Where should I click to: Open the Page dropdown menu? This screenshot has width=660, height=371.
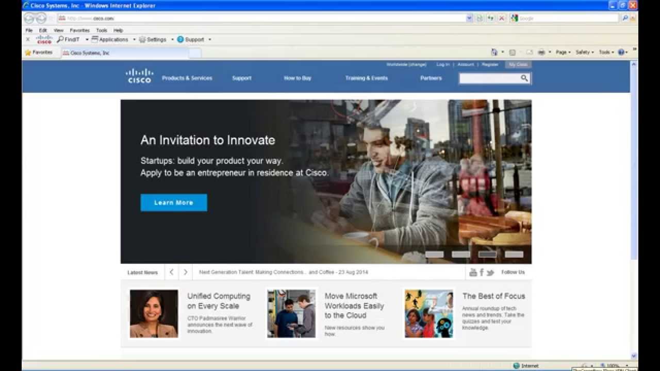click(x=563, y=52)
